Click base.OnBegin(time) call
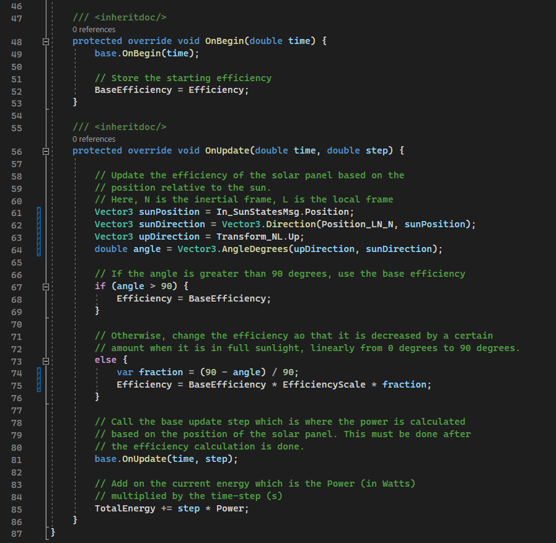Viewport: 556px width, 543px height. [x=147, y=53]
